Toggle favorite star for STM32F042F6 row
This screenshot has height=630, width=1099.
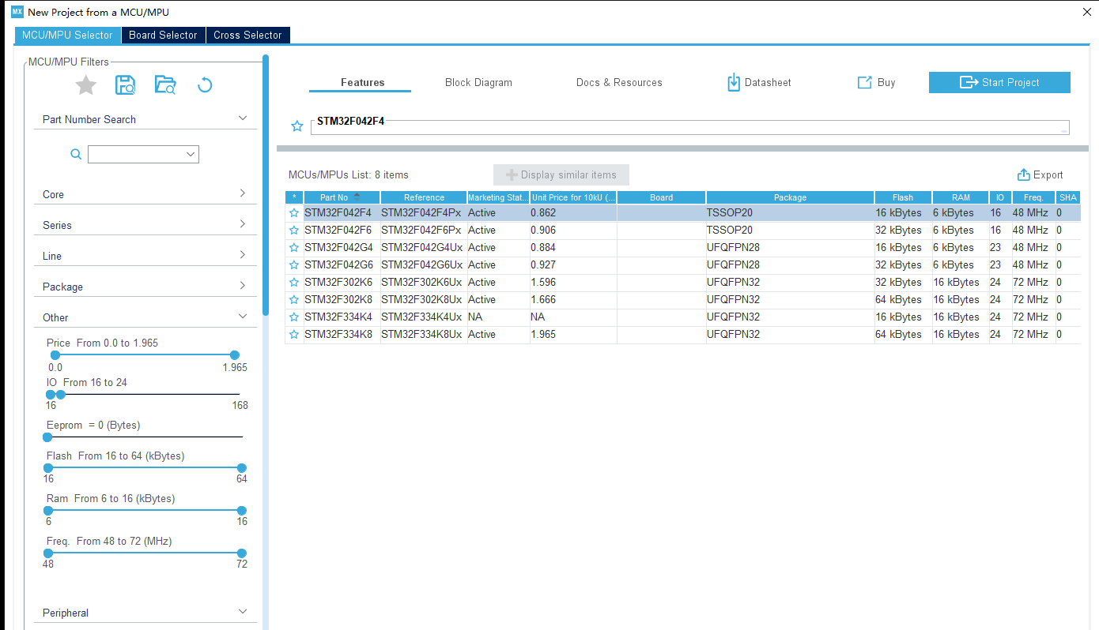click(294, 231)
